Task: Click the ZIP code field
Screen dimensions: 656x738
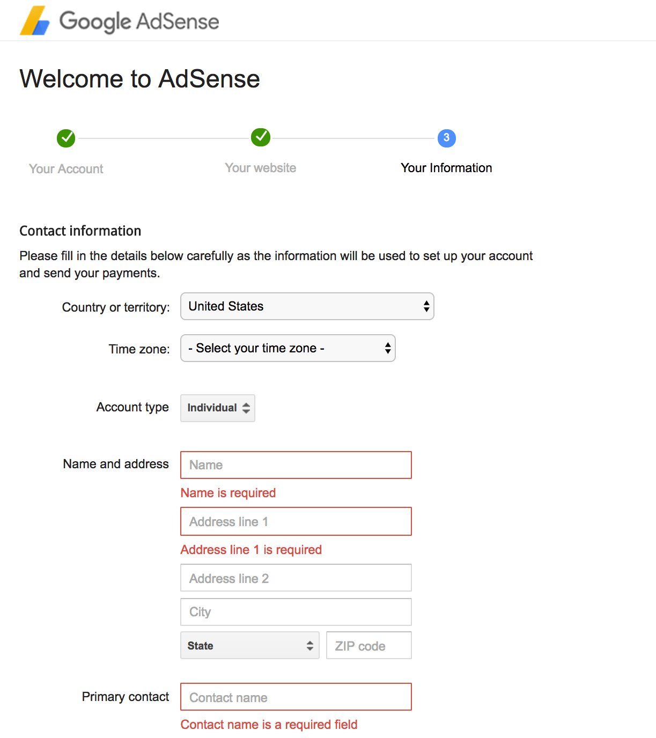Action: pyautogui.click(x=369, y=645)
